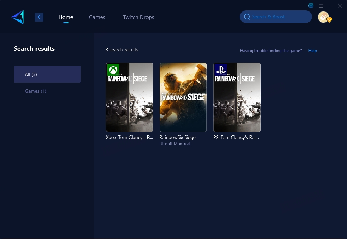Screen dimensions: 347x239
Task: Click the PS-Tom Clancy's Rai... title
Action: click(236, 137)
